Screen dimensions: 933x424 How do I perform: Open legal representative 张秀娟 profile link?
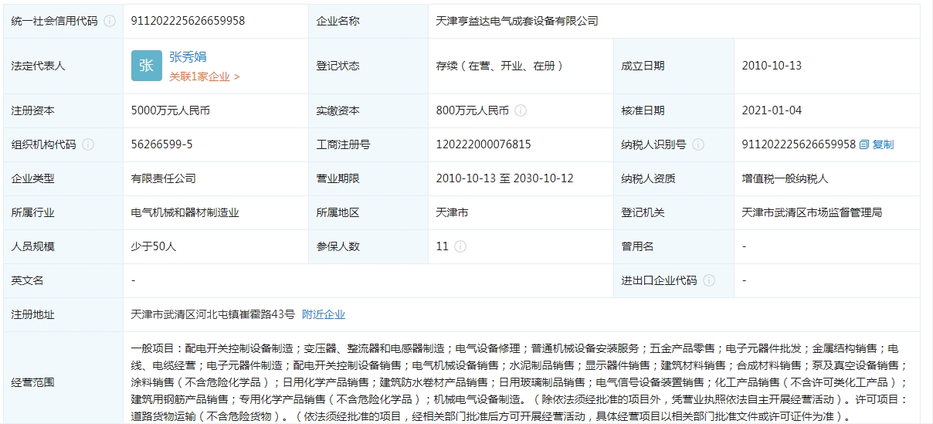point(188,57)
